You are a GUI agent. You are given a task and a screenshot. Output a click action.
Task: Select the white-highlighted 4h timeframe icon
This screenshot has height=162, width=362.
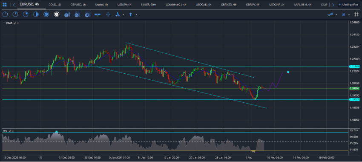(x=57, y=14)
